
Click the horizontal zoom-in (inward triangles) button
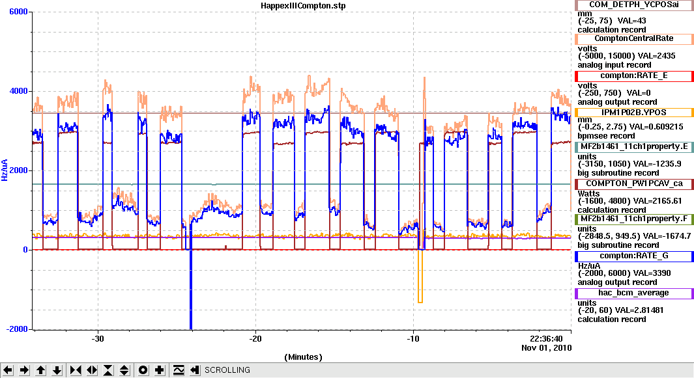(x=76, y=370)
